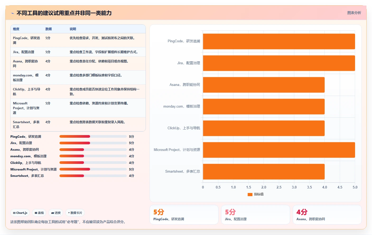This screenshot has width=372, height=235.
Task: Click the 图表分析 label in header
Action: click(x=354, y=13)
